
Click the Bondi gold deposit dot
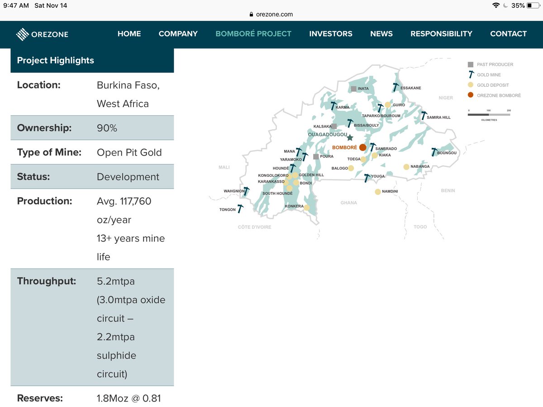(x=296, y=183)
